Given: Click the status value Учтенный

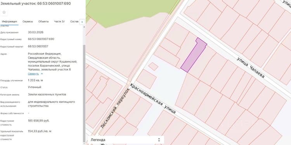Looking at the screenshot, I should pyautogui.click(x=35, y=87).
